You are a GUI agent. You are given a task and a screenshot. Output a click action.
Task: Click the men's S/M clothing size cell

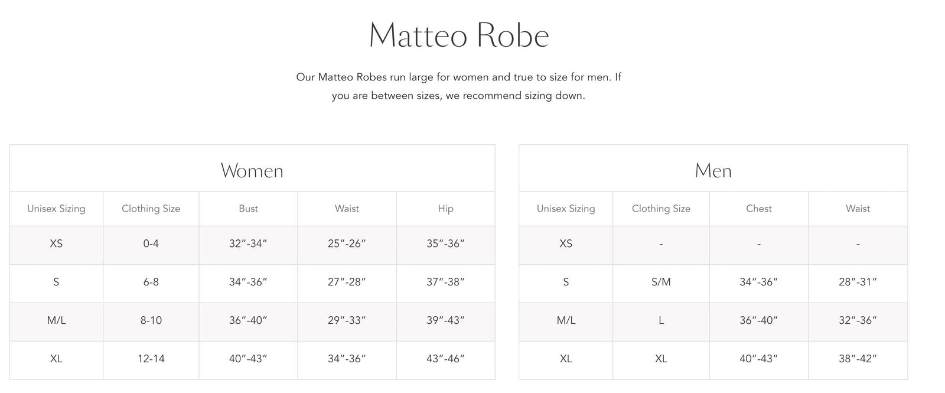[661, 282]
